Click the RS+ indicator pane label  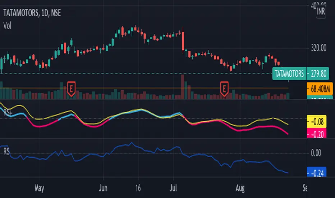coord(8,113)
